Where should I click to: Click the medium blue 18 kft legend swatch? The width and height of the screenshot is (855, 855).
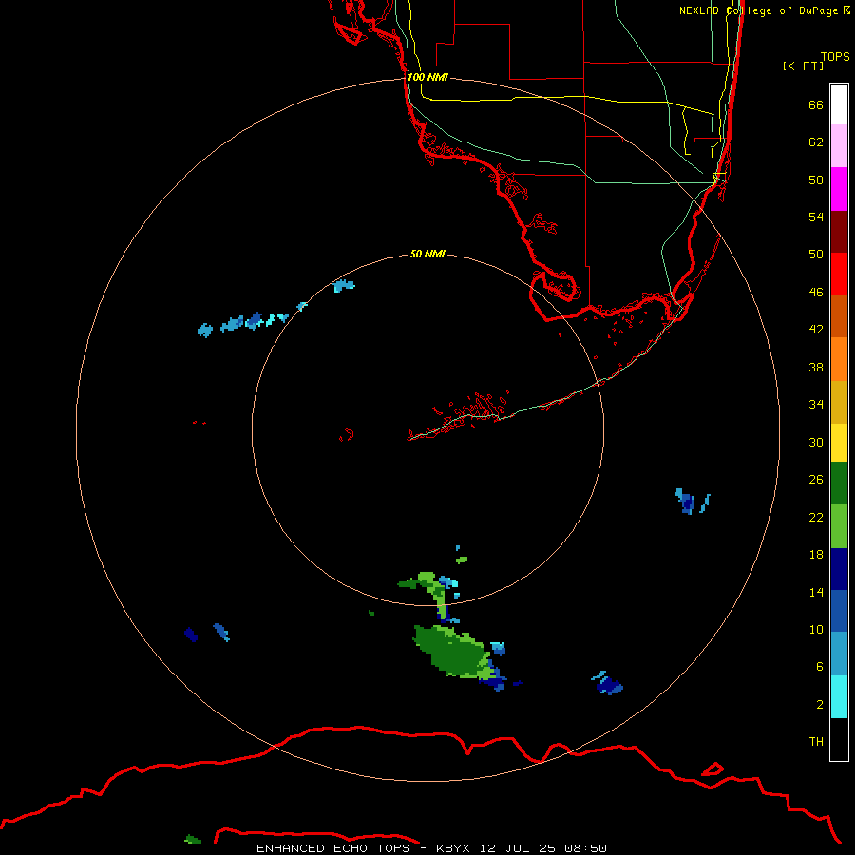(839, 611)
